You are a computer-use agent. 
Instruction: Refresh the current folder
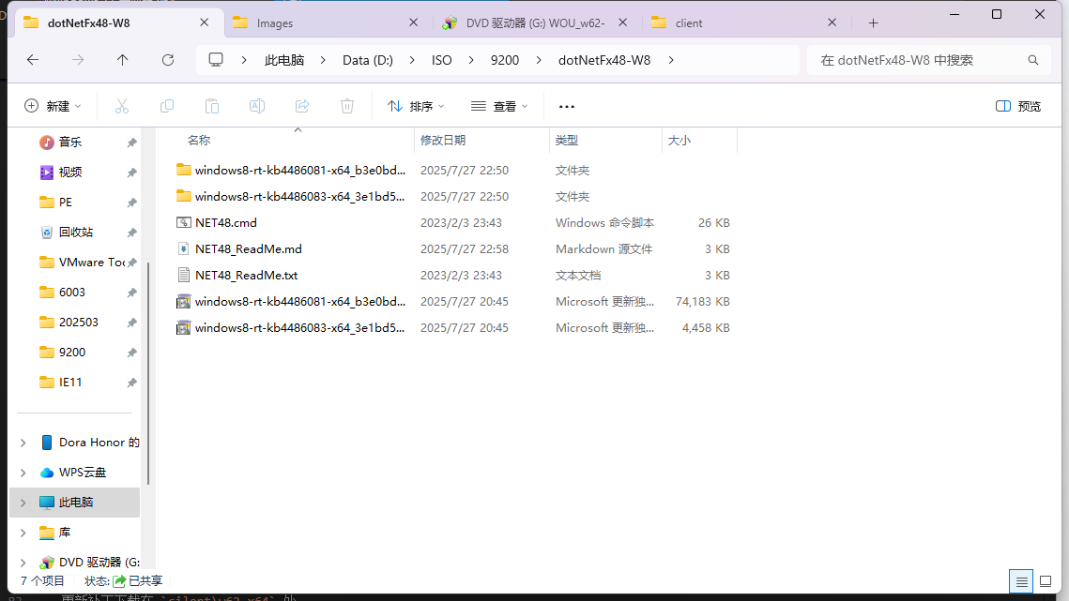pos(168,60)
